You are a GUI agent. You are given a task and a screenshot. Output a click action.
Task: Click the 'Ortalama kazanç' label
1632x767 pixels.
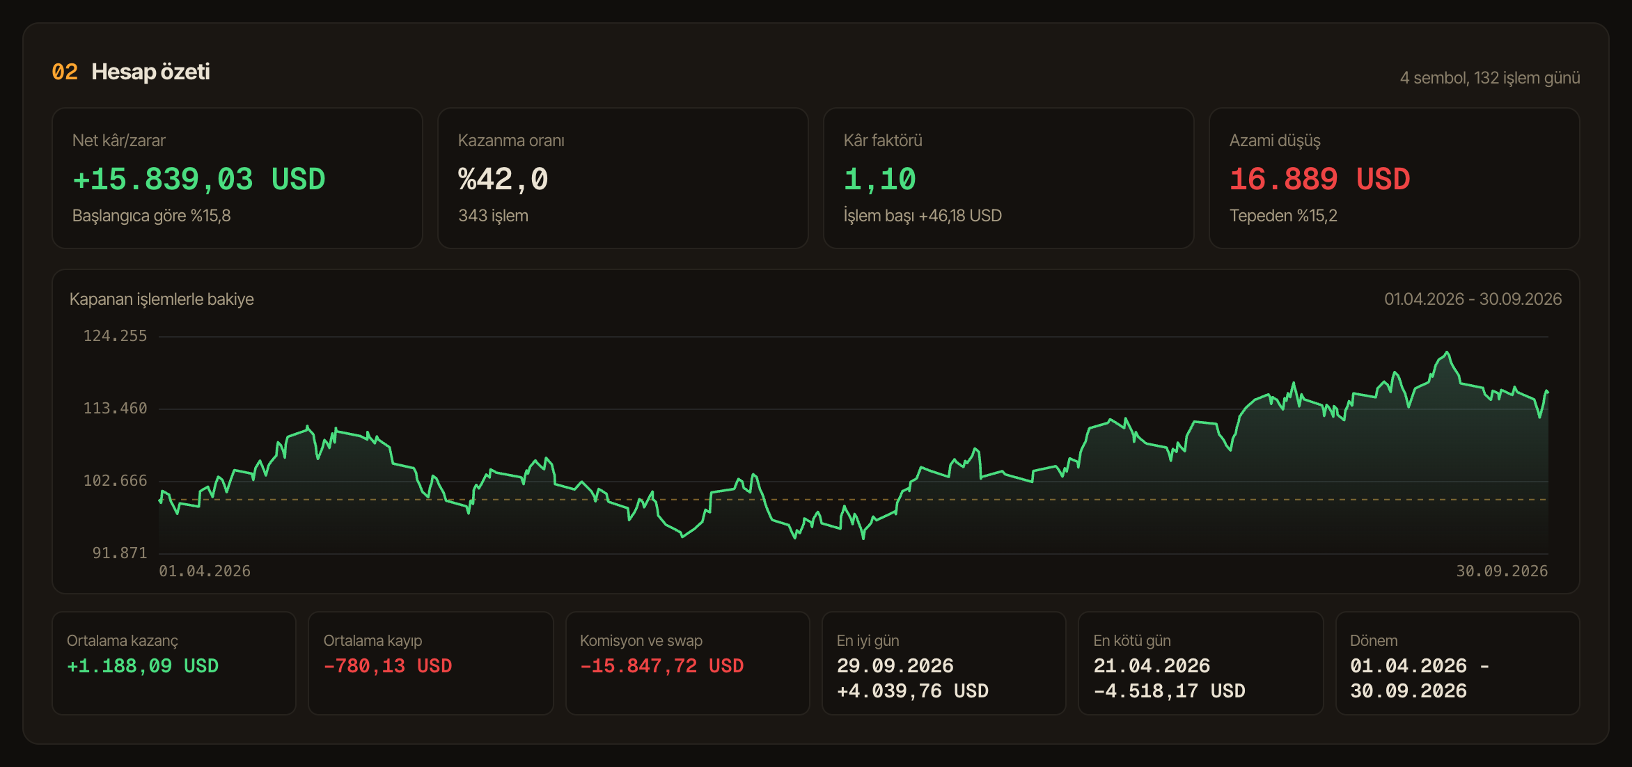123,640
